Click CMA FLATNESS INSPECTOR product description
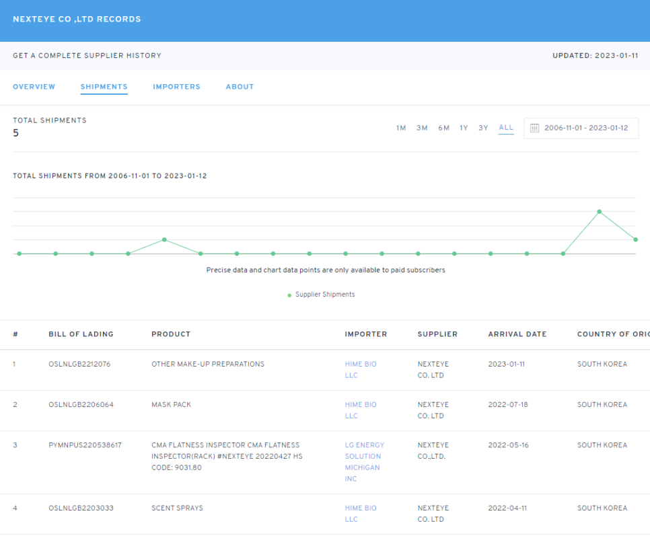 [x=227, y=457]
